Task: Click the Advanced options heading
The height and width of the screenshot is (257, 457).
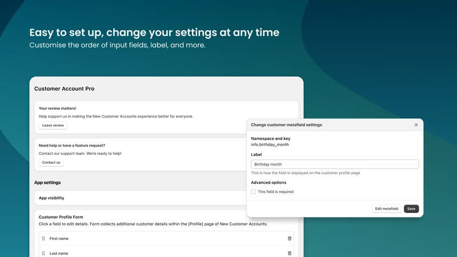Action: click(268, 182)
